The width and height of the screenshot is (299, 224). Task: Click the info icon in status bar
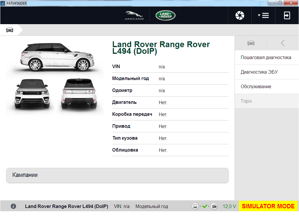click(x=13, y=206)
